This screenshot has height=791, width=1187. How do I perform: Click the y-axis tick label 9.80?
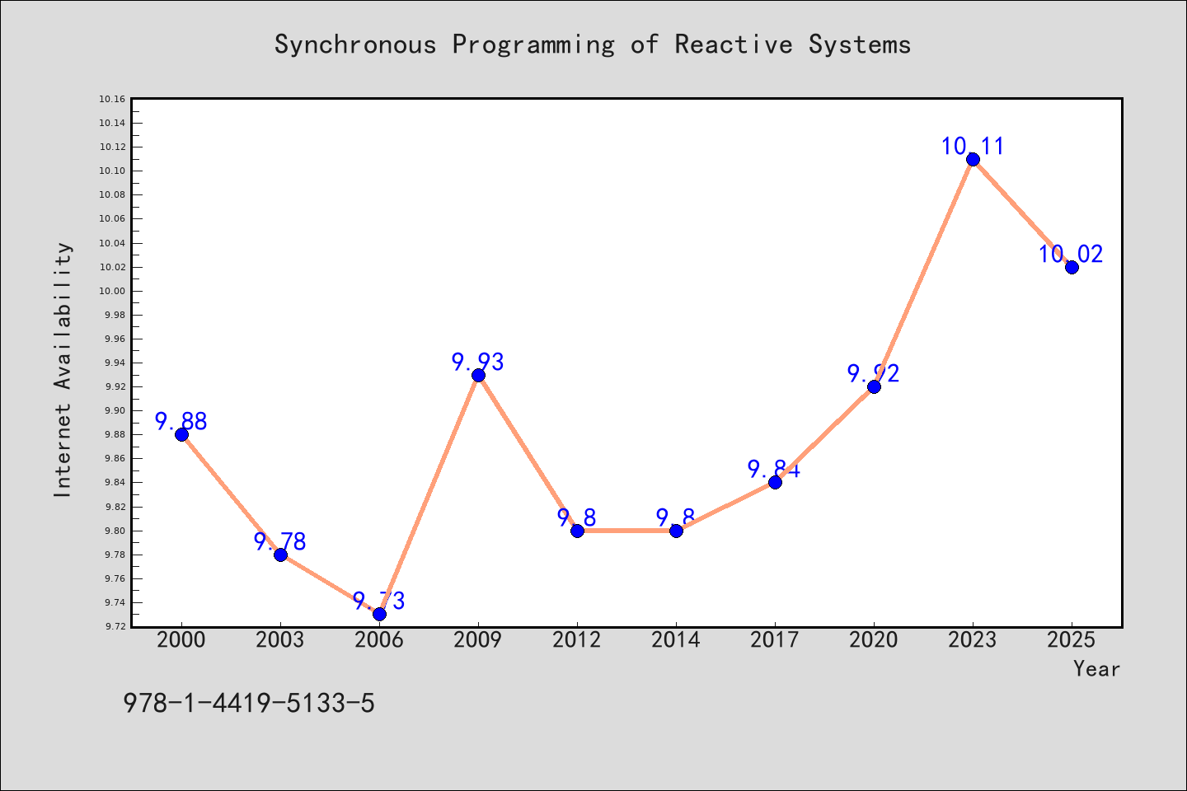[x=115, y=531]
